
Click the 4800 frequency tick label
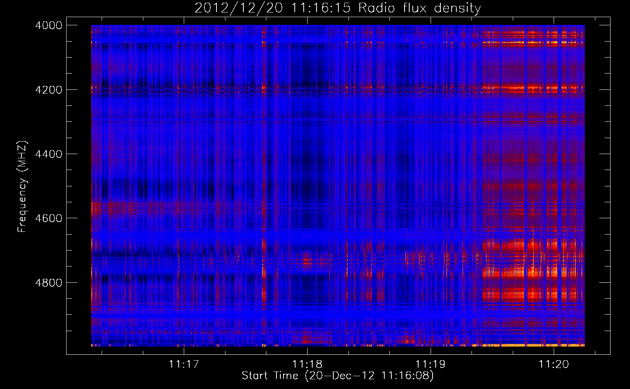click(49, 283)
